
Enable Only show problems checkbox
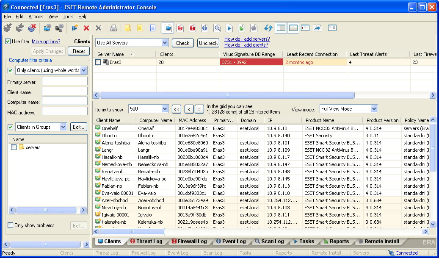click(10, 225)
